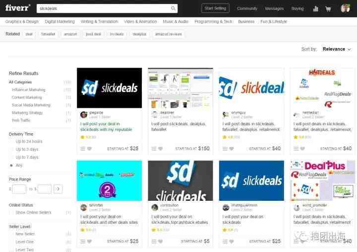Open the Messages link

(x=274, y=8)
